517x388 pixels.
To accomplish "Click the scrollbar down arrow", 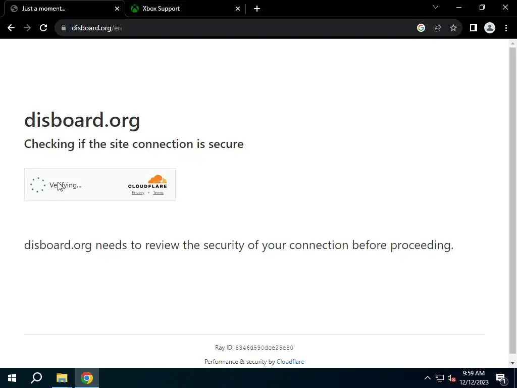I will 512,363.
